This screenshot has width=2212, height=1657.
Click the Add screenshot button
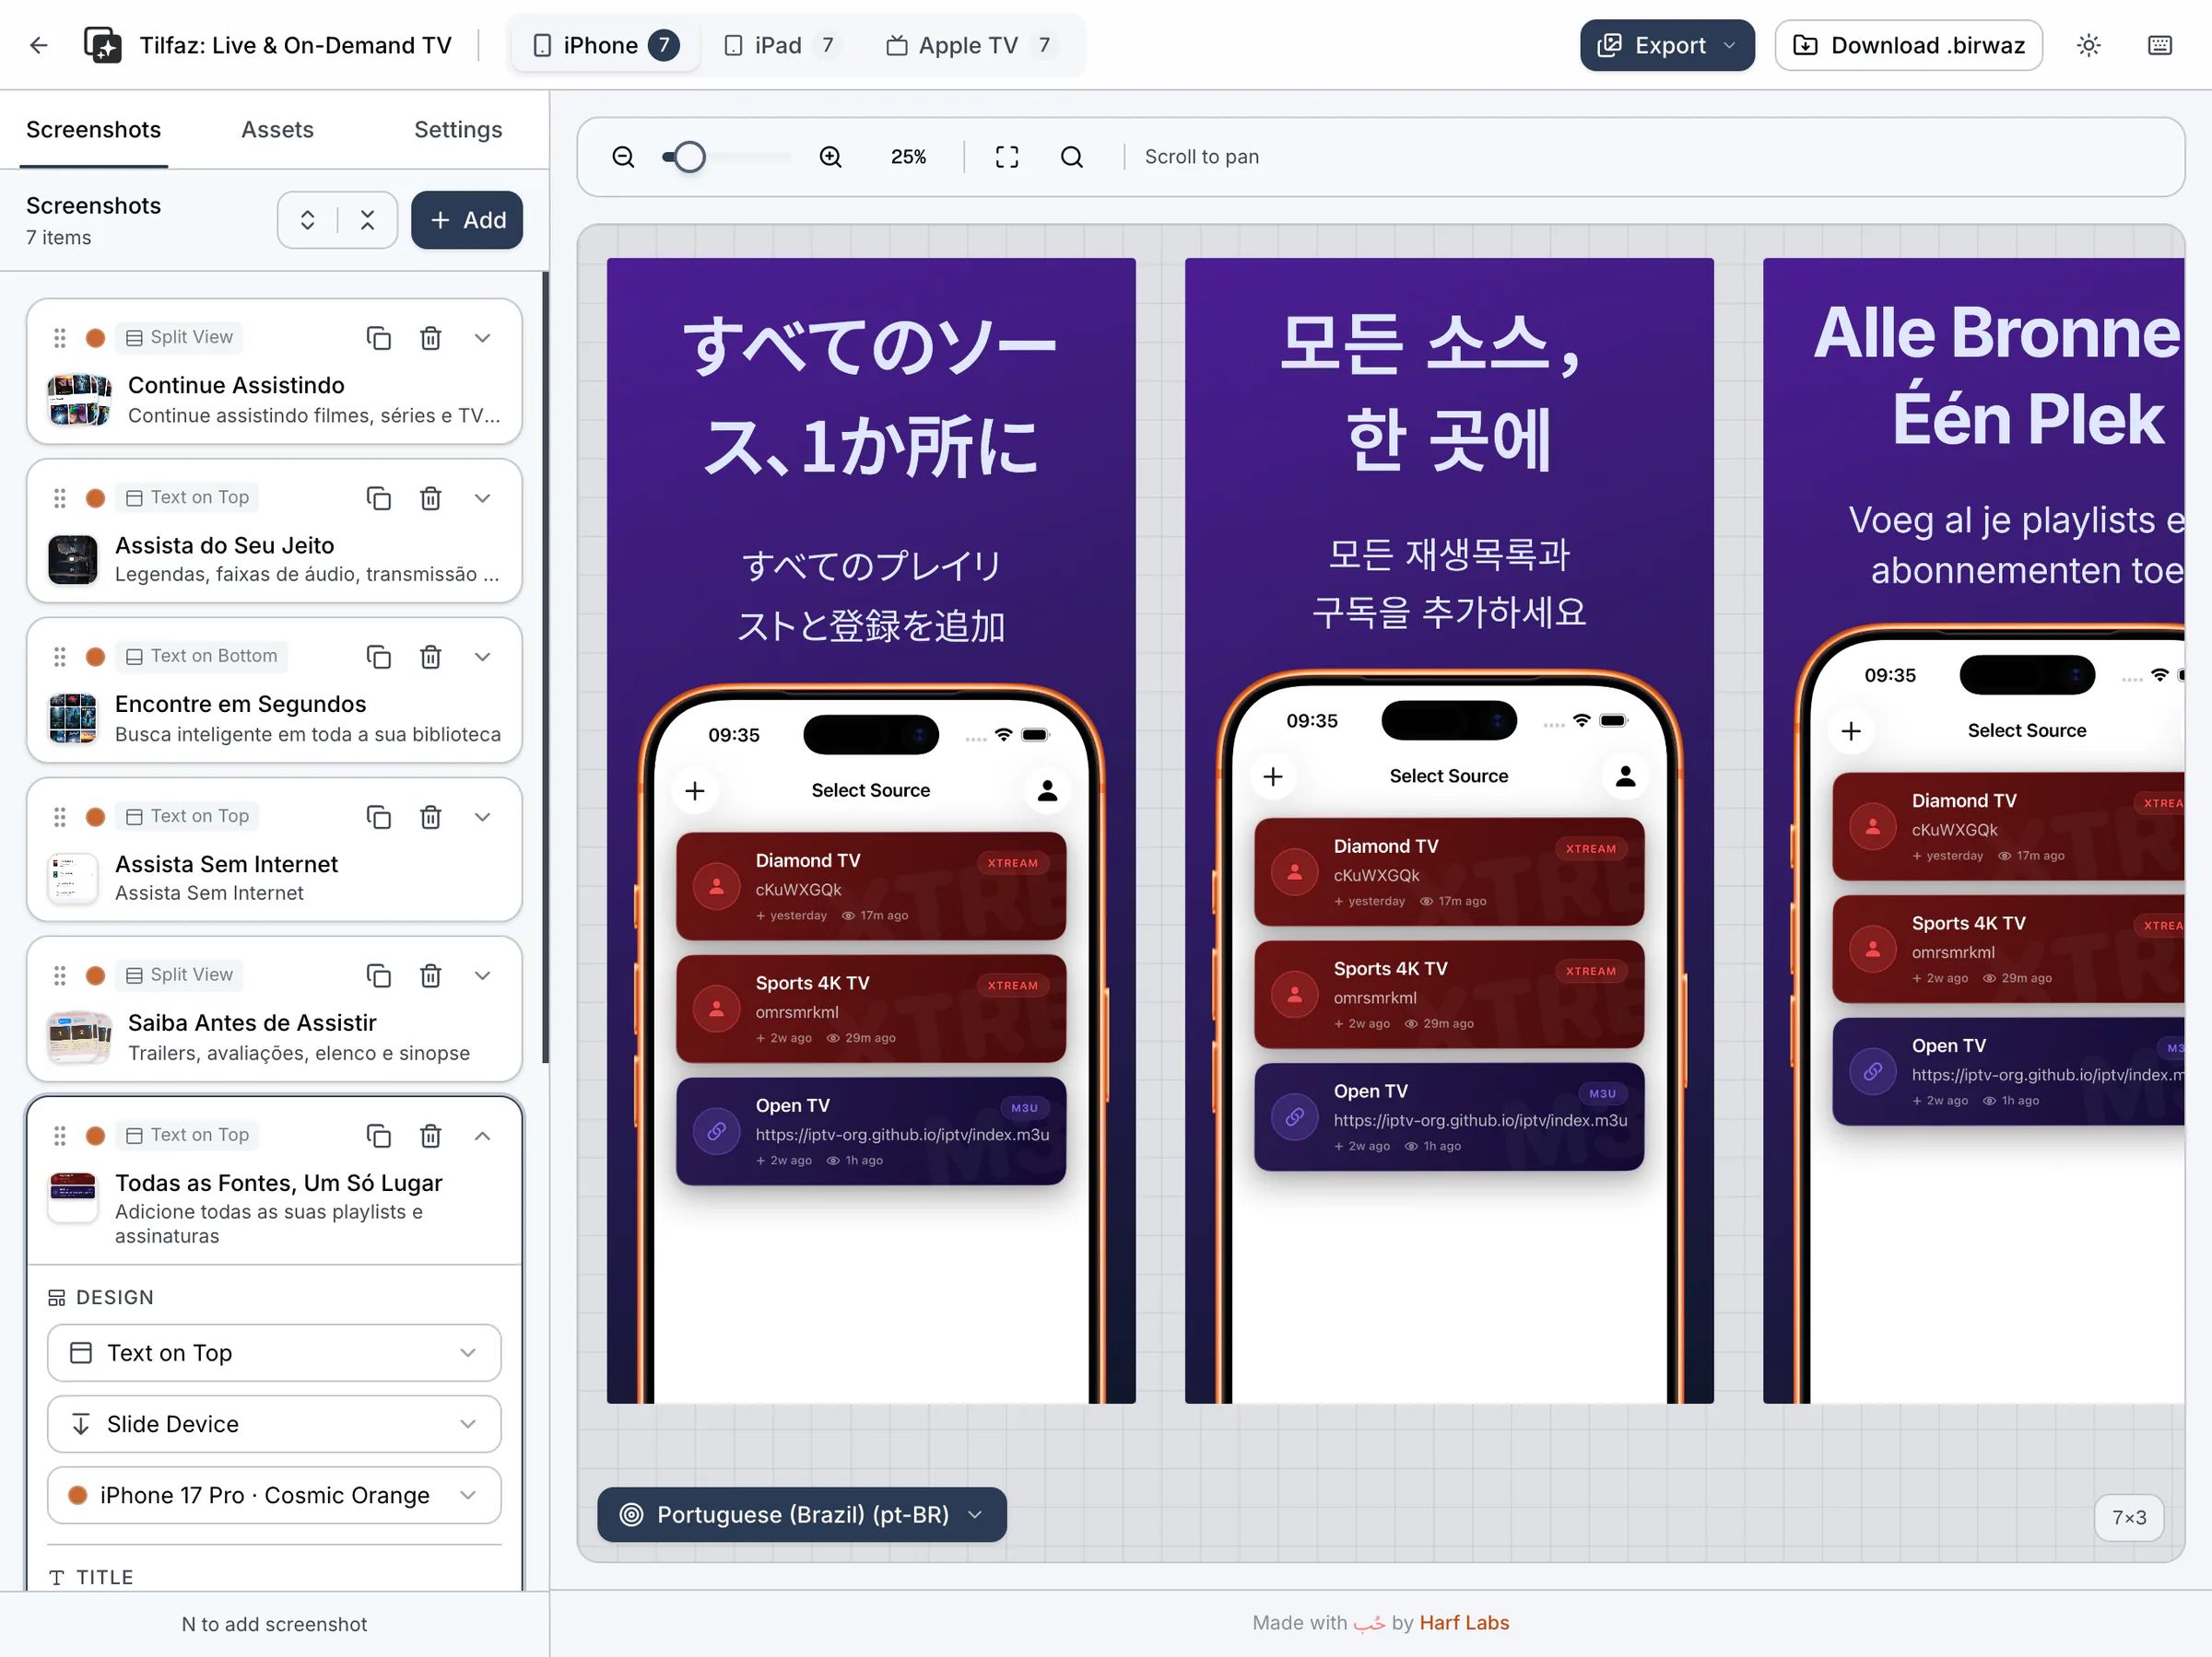[x=467, y=220]
